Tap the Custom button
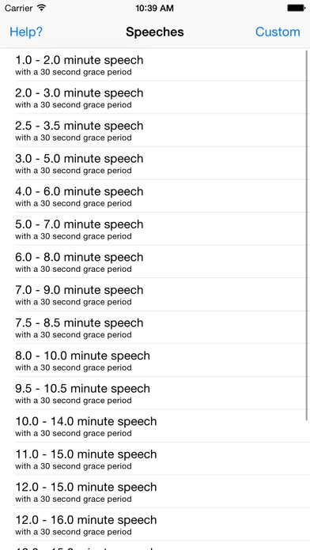 (278, 32)
